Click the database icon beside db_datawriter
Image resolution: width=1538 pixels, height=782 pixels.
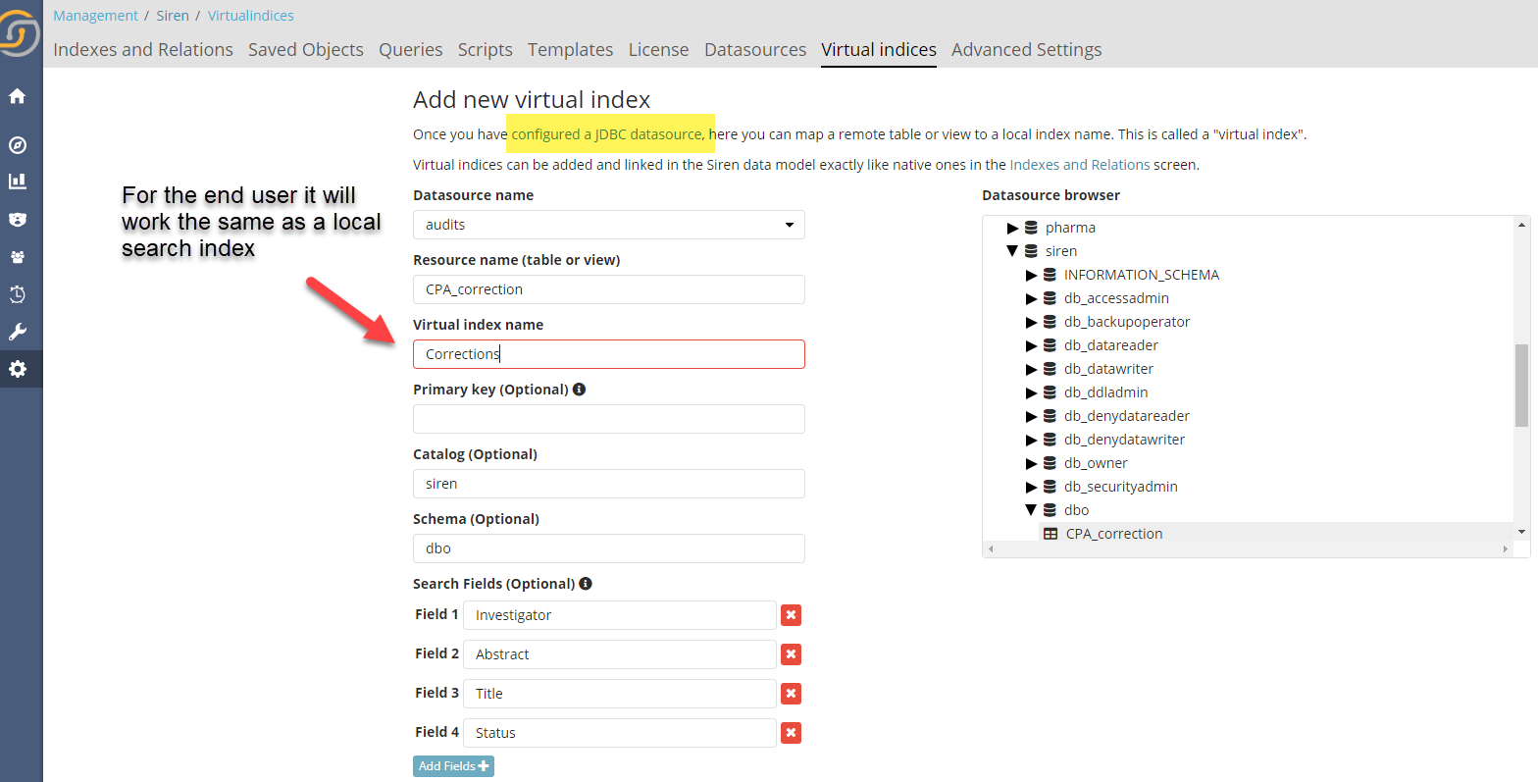tap(1050, 369)
